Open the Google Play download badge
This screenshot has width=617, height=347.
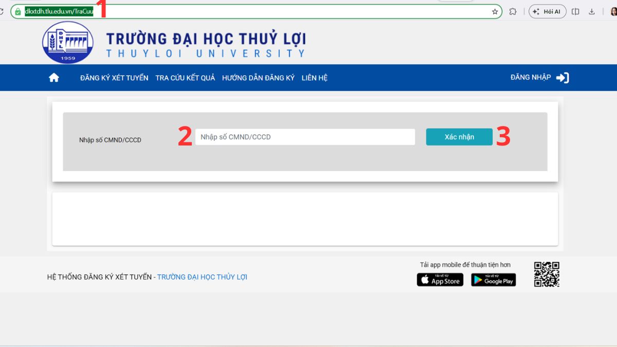click(494, 280)
